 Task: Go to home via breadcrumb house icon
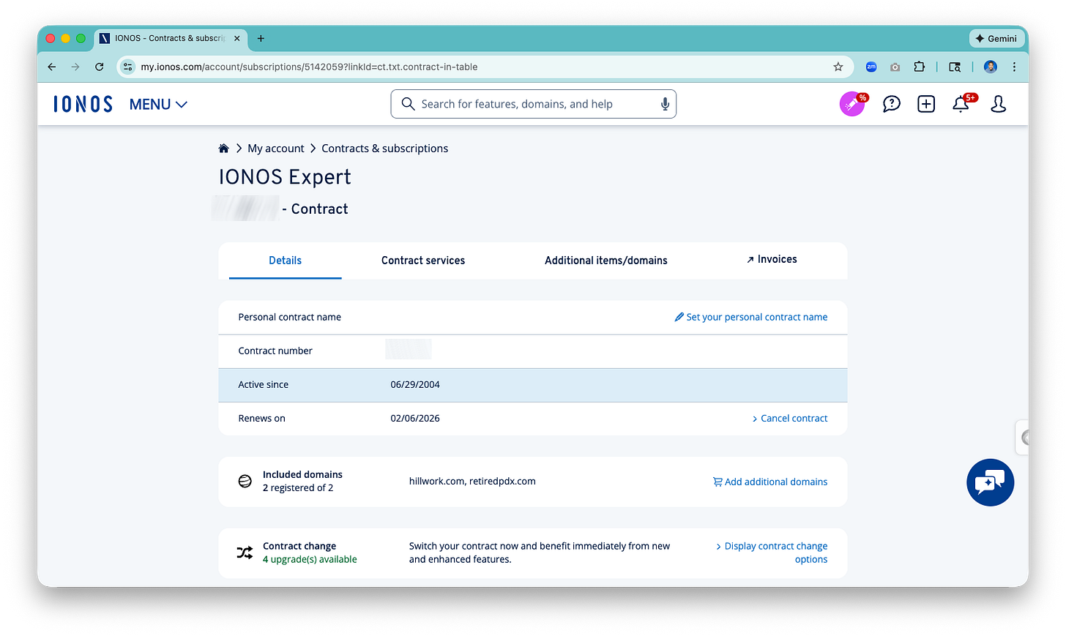pos(223,149)
